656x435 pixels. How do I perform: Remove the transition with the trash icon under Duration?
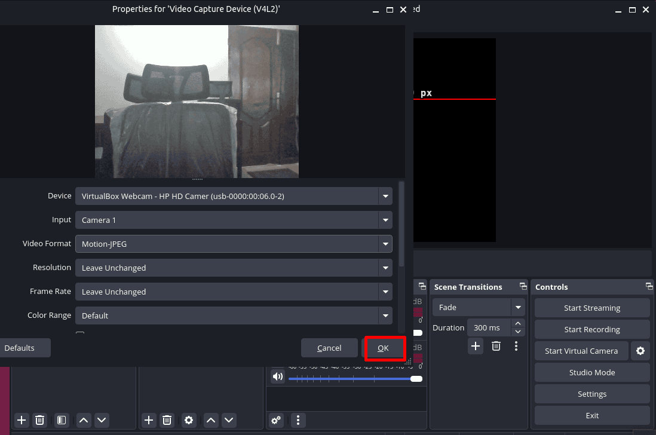pos(496,346)
